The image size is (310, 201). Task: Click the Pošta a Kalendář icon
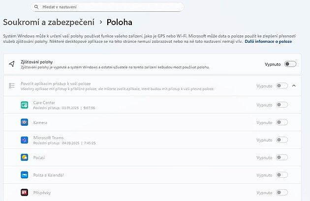coord(25,175)
